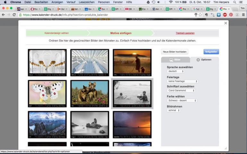Viewport: 247px width, 154px height.
Task: Open Sprache auswählen dropdown set to deutsch
Action: click(x=176, y=71)
